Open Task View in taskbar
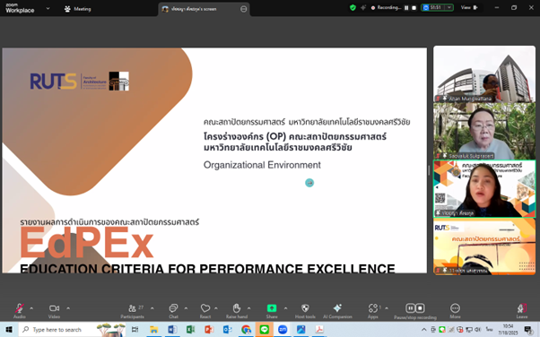The image size is (540, 337). (x=135, y=330)
